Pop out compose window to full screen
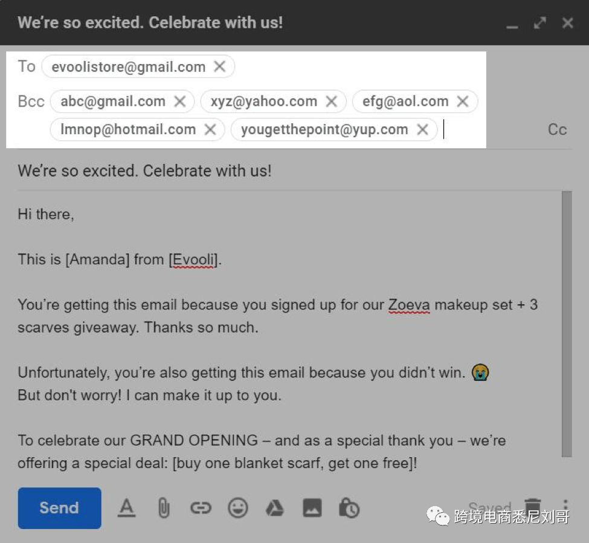Image resolution: width=589 pixels, height=543 pixels. (540, 23)
